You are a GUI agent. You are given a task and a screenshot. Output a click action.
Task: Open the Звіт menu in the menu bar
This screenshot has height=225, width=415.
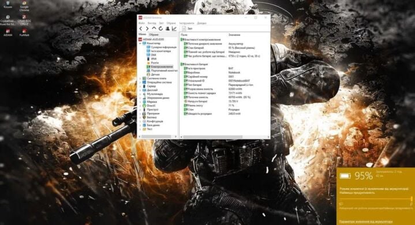point(161,23)
